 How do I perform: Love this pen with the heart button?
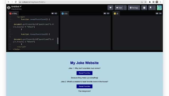(110, 8)
